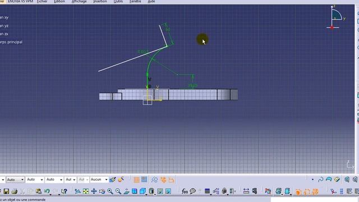Click the Paste clipboard icon
359x202 pixels.
39,191
